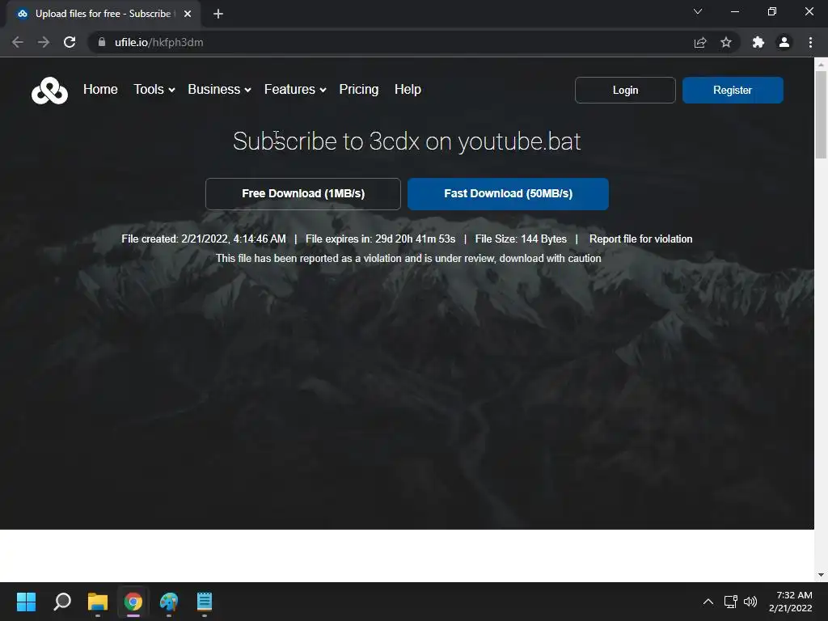
Task: Click the ufile.io cloud logo
Action: click(49, 91)
